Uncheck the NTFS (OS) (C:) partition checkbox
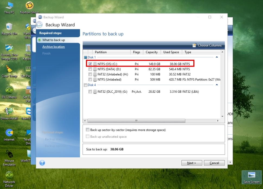263x189 pixels. (x=90, y=64)
